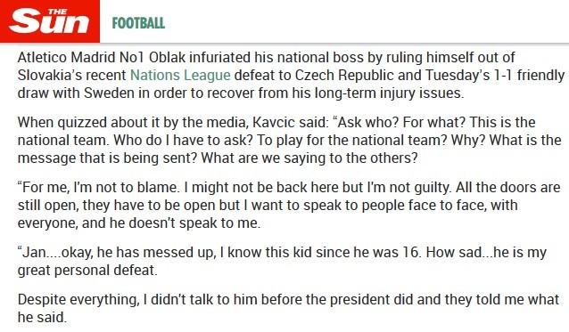Click the name "Kavcic" in the article

[x=274, y=122]
